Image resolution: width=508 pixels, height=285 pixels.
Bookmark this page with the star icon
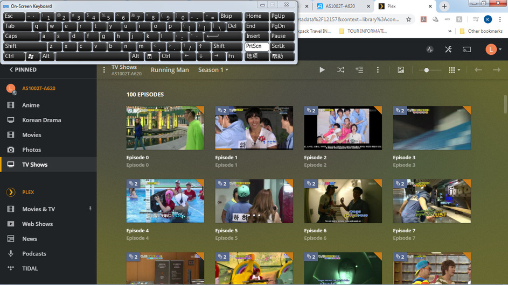pyautogui.click(x=409, y=19)
